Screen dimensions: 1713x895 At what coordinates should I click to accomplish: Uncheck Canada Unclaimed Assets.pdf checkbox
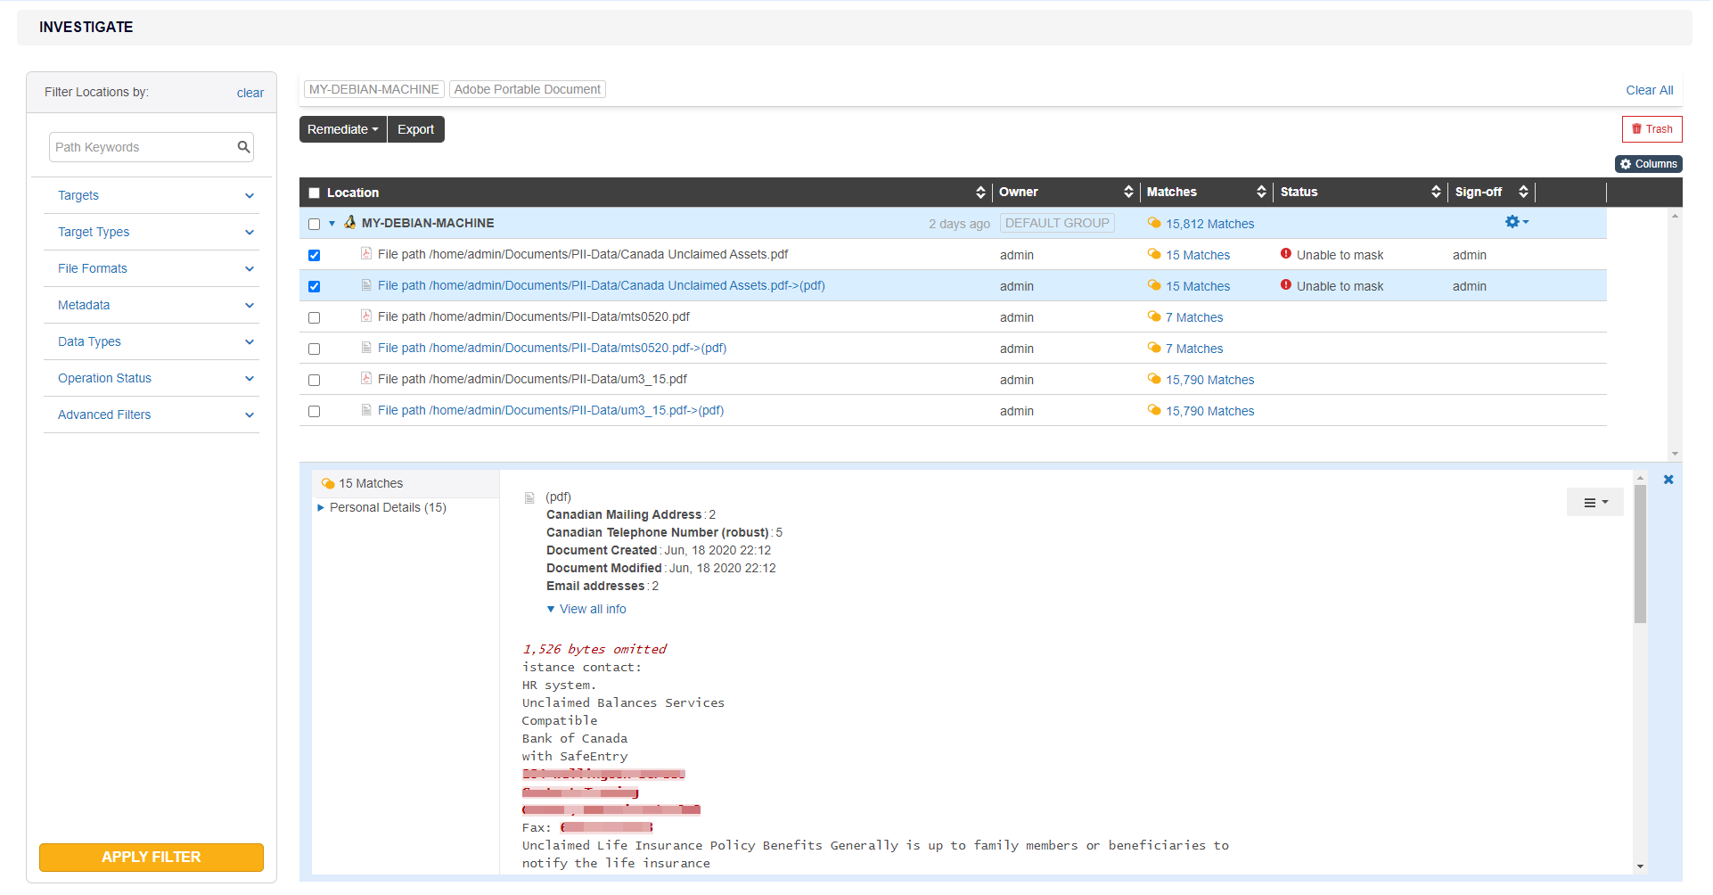coord(314,256)
